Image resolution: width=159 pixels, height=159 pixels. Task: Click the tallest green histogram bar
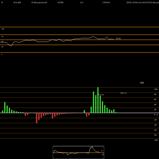pyautogui.click(x=98, y=100)
